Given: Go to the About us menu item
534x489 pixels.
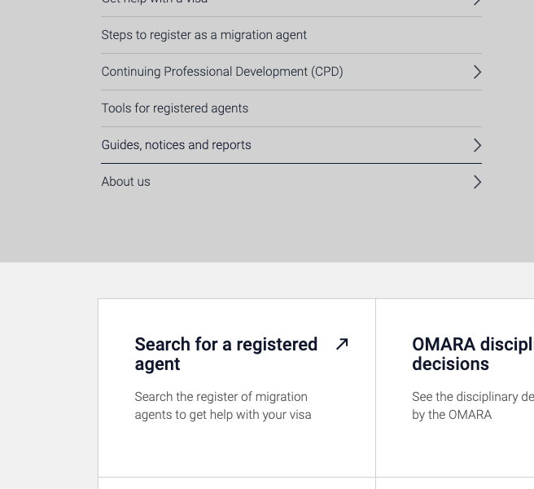Looking at the screenshot, I should click(x=125, y=182).
